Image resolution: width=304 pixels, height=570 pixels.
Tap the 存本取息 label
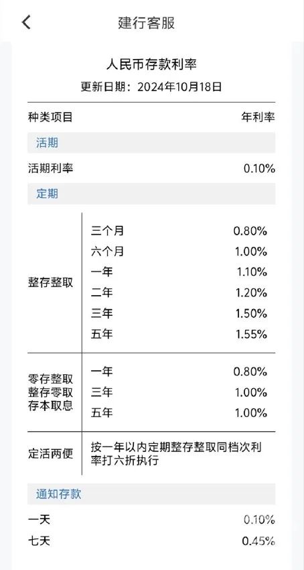click(x=50, y=405)
